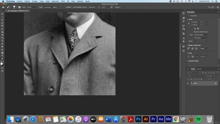
Task: Open the search icon in Photoshop options bar
Action: [x=209, y=7]
